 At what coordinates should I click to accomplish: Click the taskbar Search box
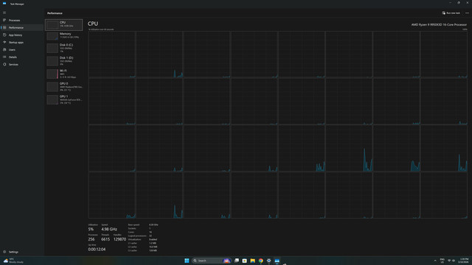click(x=212, y=261)
